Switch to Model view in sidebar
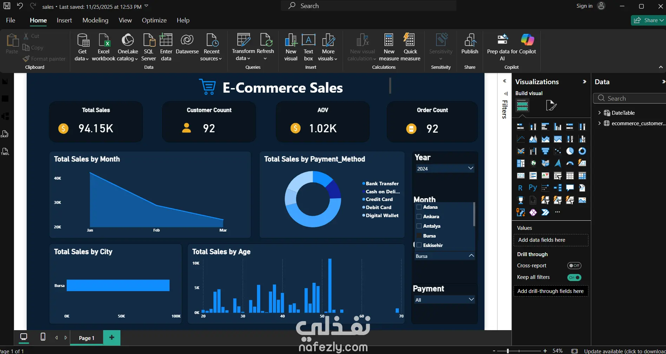This screenshot has width=666, height=354. [5, 116]
